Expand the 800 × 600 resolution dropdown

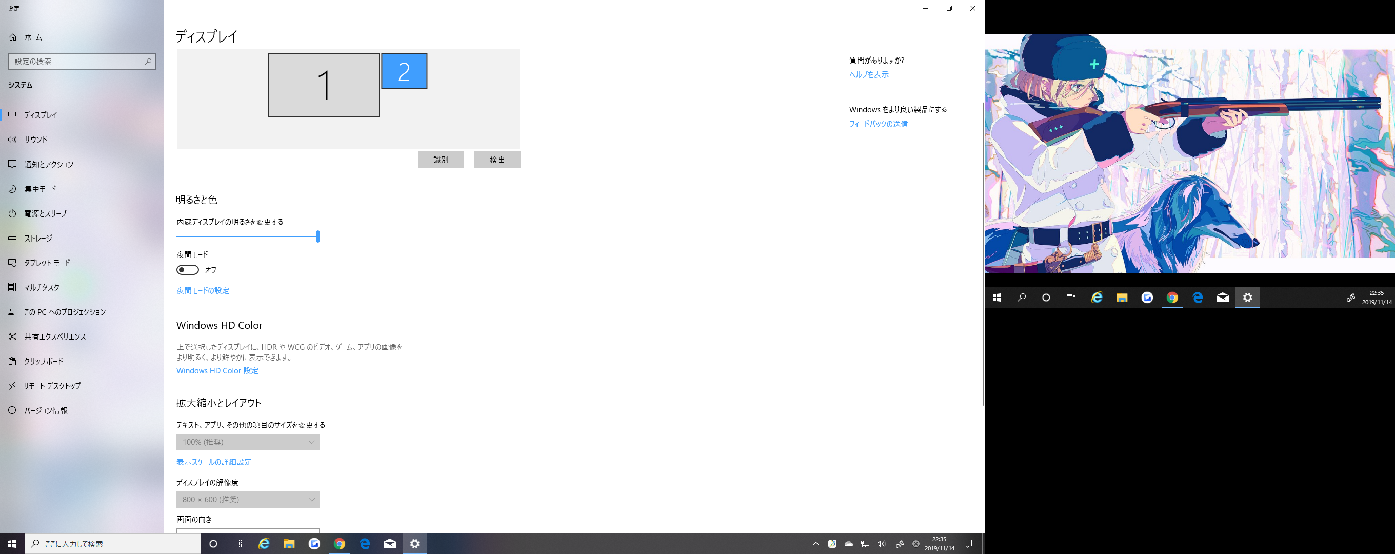pyautogui.click(x=248, y=499)
